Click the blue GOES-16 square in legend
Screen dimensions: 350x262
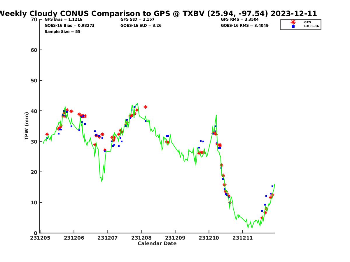pyautogui.click(x=293, y=26)
